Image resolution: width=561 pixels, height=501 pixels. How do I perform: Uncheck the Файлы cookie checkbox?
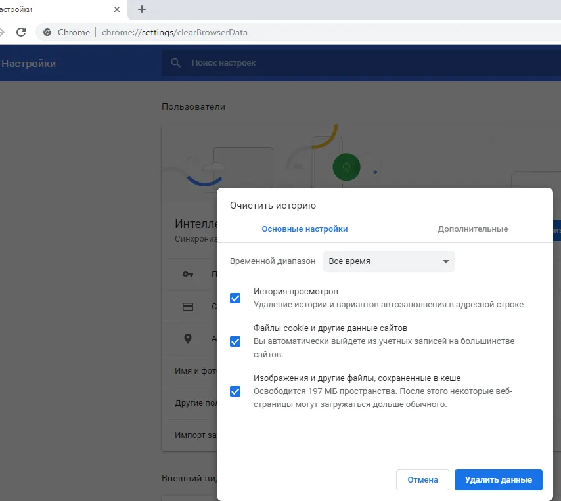[235, 341]
